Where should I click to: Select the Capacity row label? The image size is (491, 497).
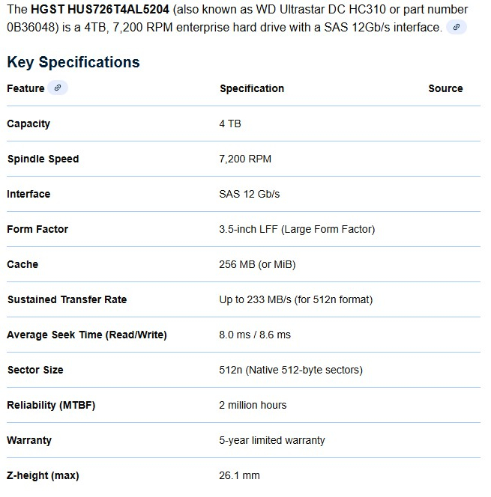(x=28, y=124)
